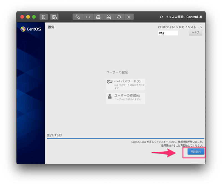Image resolution: width=222 pixels, height=186 pixels.
Task: Click the jp keyboard layout indicator
Action: tap(168, 33)
